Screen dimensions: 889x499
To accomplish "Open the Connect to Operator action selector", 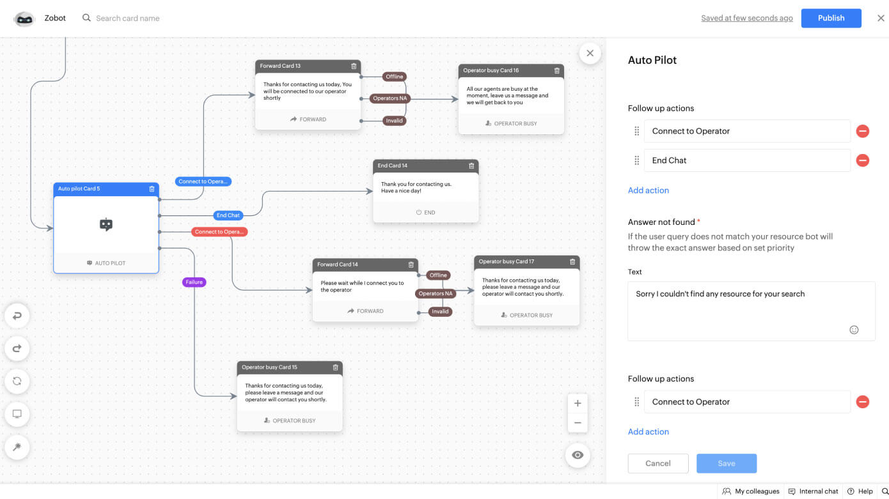I will [x=746, y=131].
